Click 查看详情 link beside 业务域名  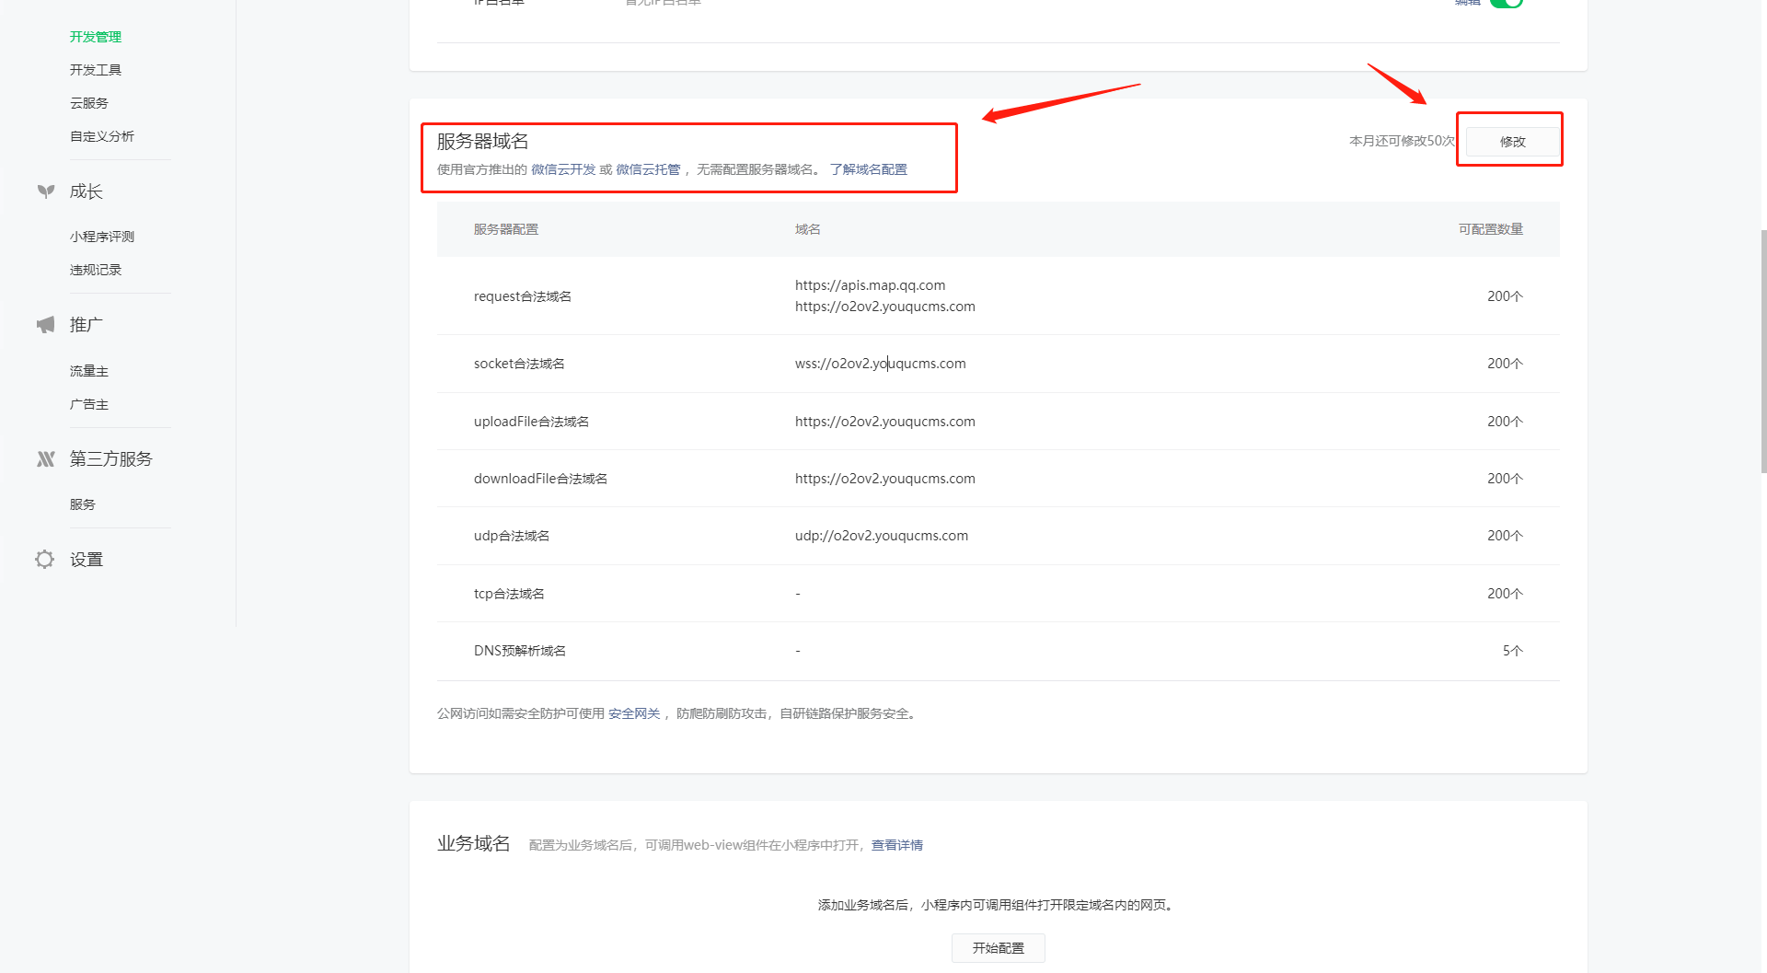click(896, 845)
